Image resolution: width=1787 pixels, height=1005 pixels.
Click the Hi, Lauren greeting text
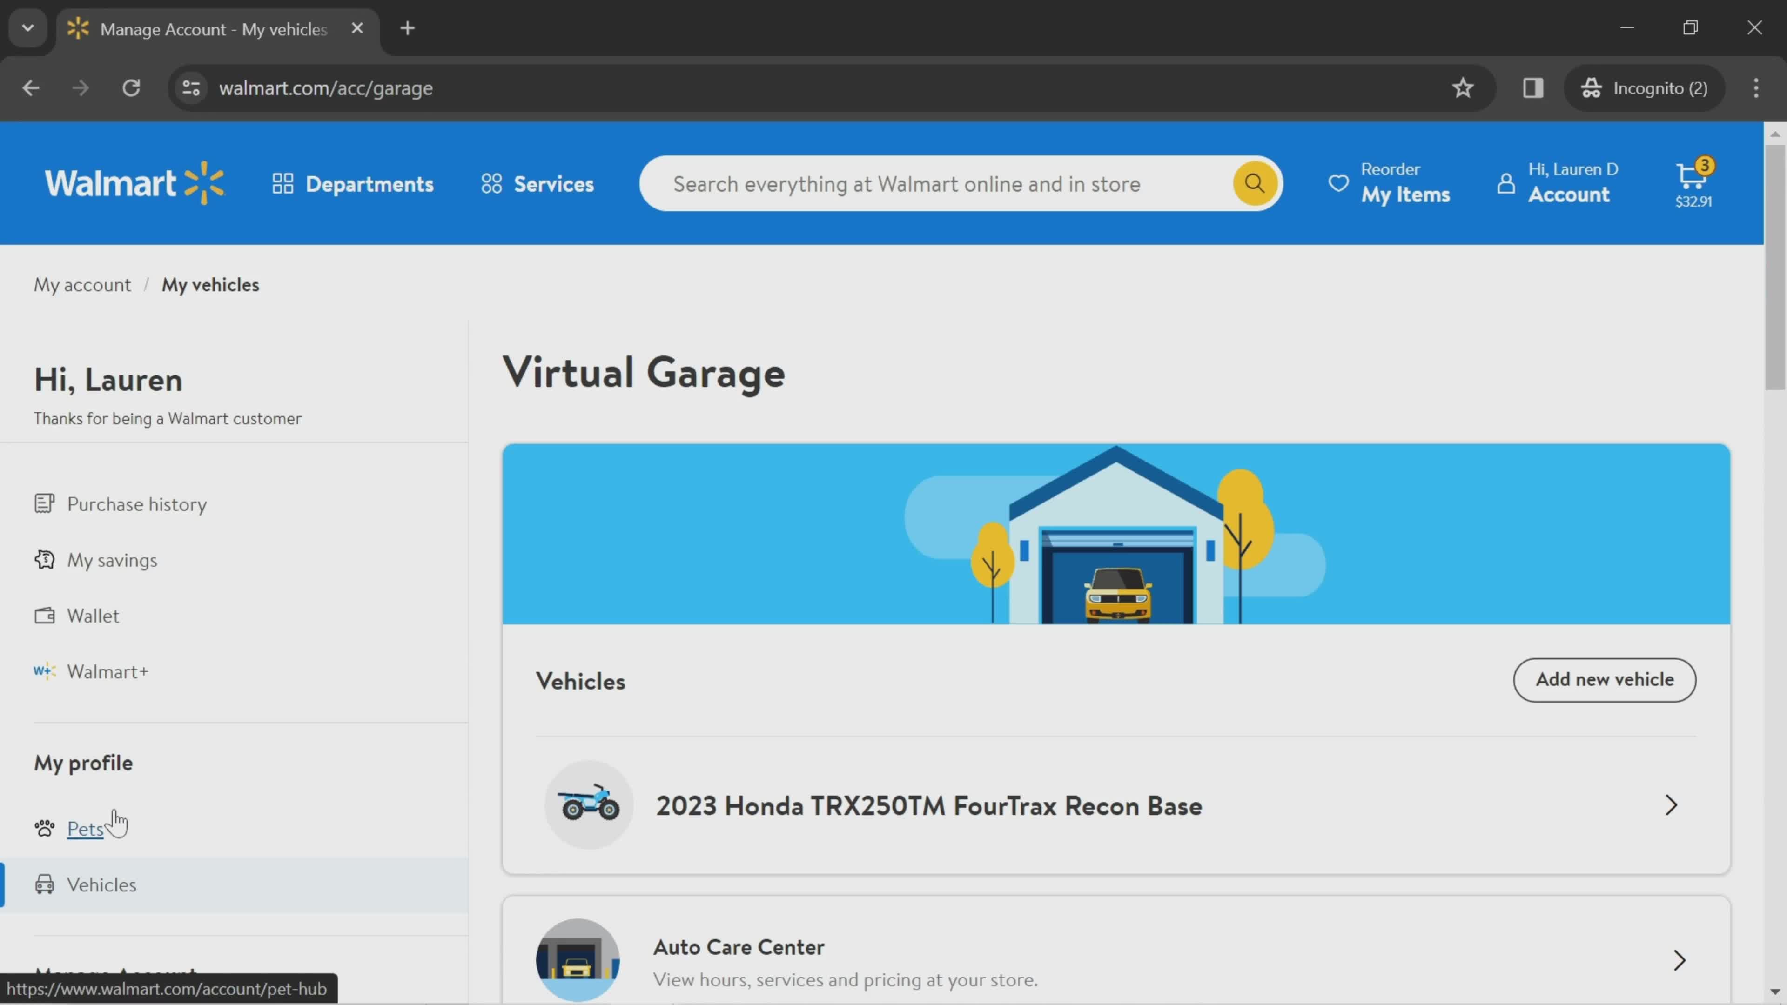tap(108, 381)
